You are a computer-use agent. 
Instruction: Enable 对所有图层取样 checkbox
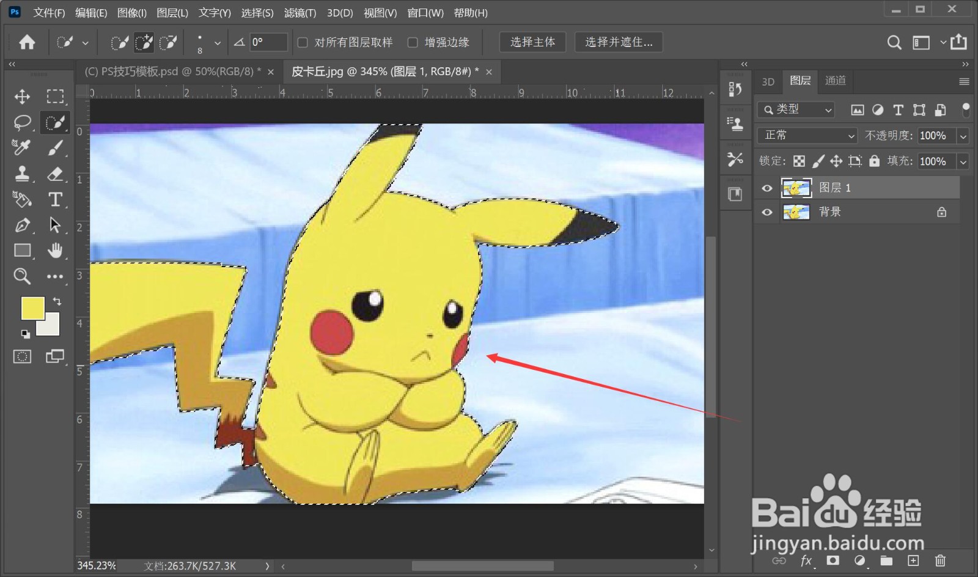tap(303, 42)
